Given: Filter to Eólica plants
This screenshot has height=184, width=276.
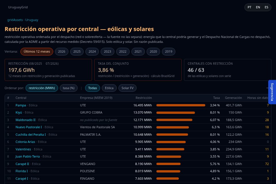Looking at the screenshot, I should pyautogui.click(x=109, y=88).
